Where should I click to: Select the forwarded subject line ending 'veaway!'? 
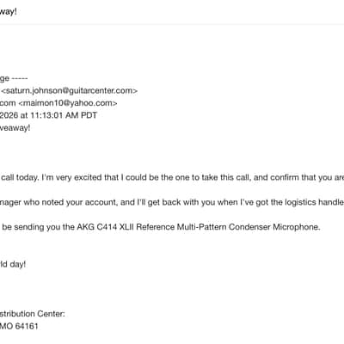pyautogui.click(x=15, y=128)
